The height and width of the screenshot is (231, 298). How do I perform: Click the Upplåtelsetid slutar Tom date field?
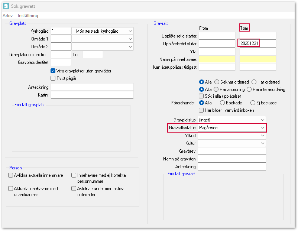tap(257, 43)
